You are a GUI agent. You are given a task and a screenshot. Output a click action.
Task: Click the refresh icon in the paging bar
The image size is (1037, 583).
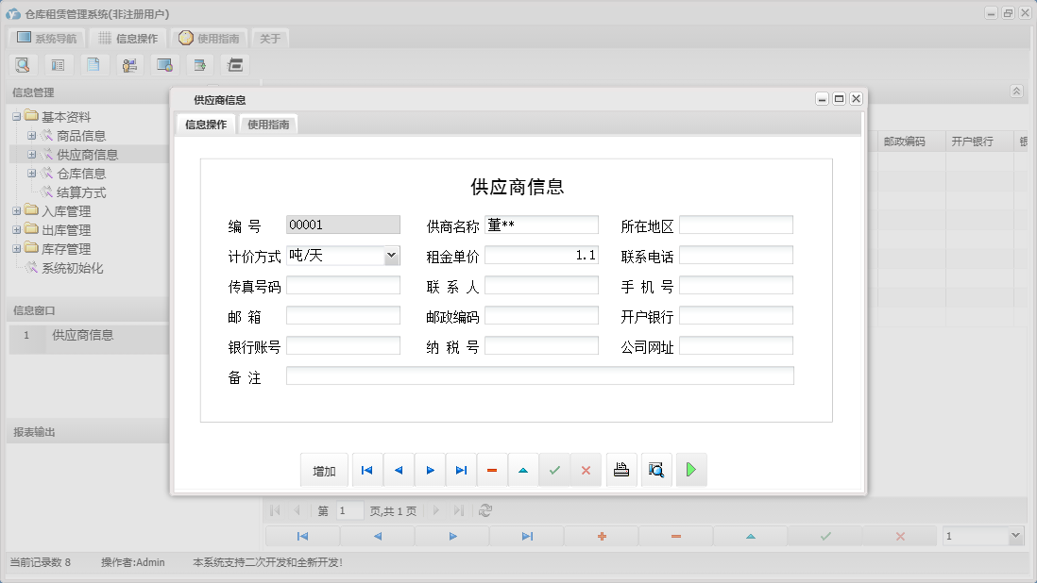[487, 510]
